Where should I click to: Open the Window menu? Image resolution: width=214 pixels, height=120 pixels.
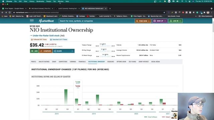(61, 1)
